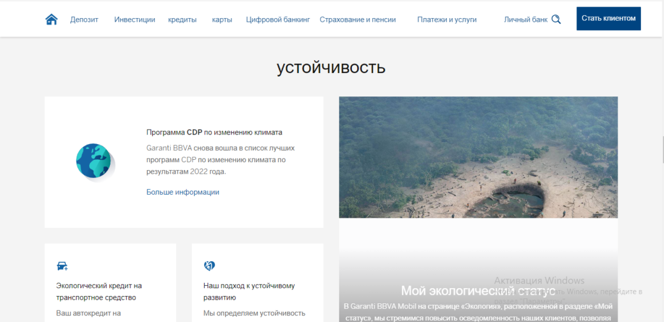Open search with the magnifying glass icon
This screenshot has width=664, height=322.
556,19
